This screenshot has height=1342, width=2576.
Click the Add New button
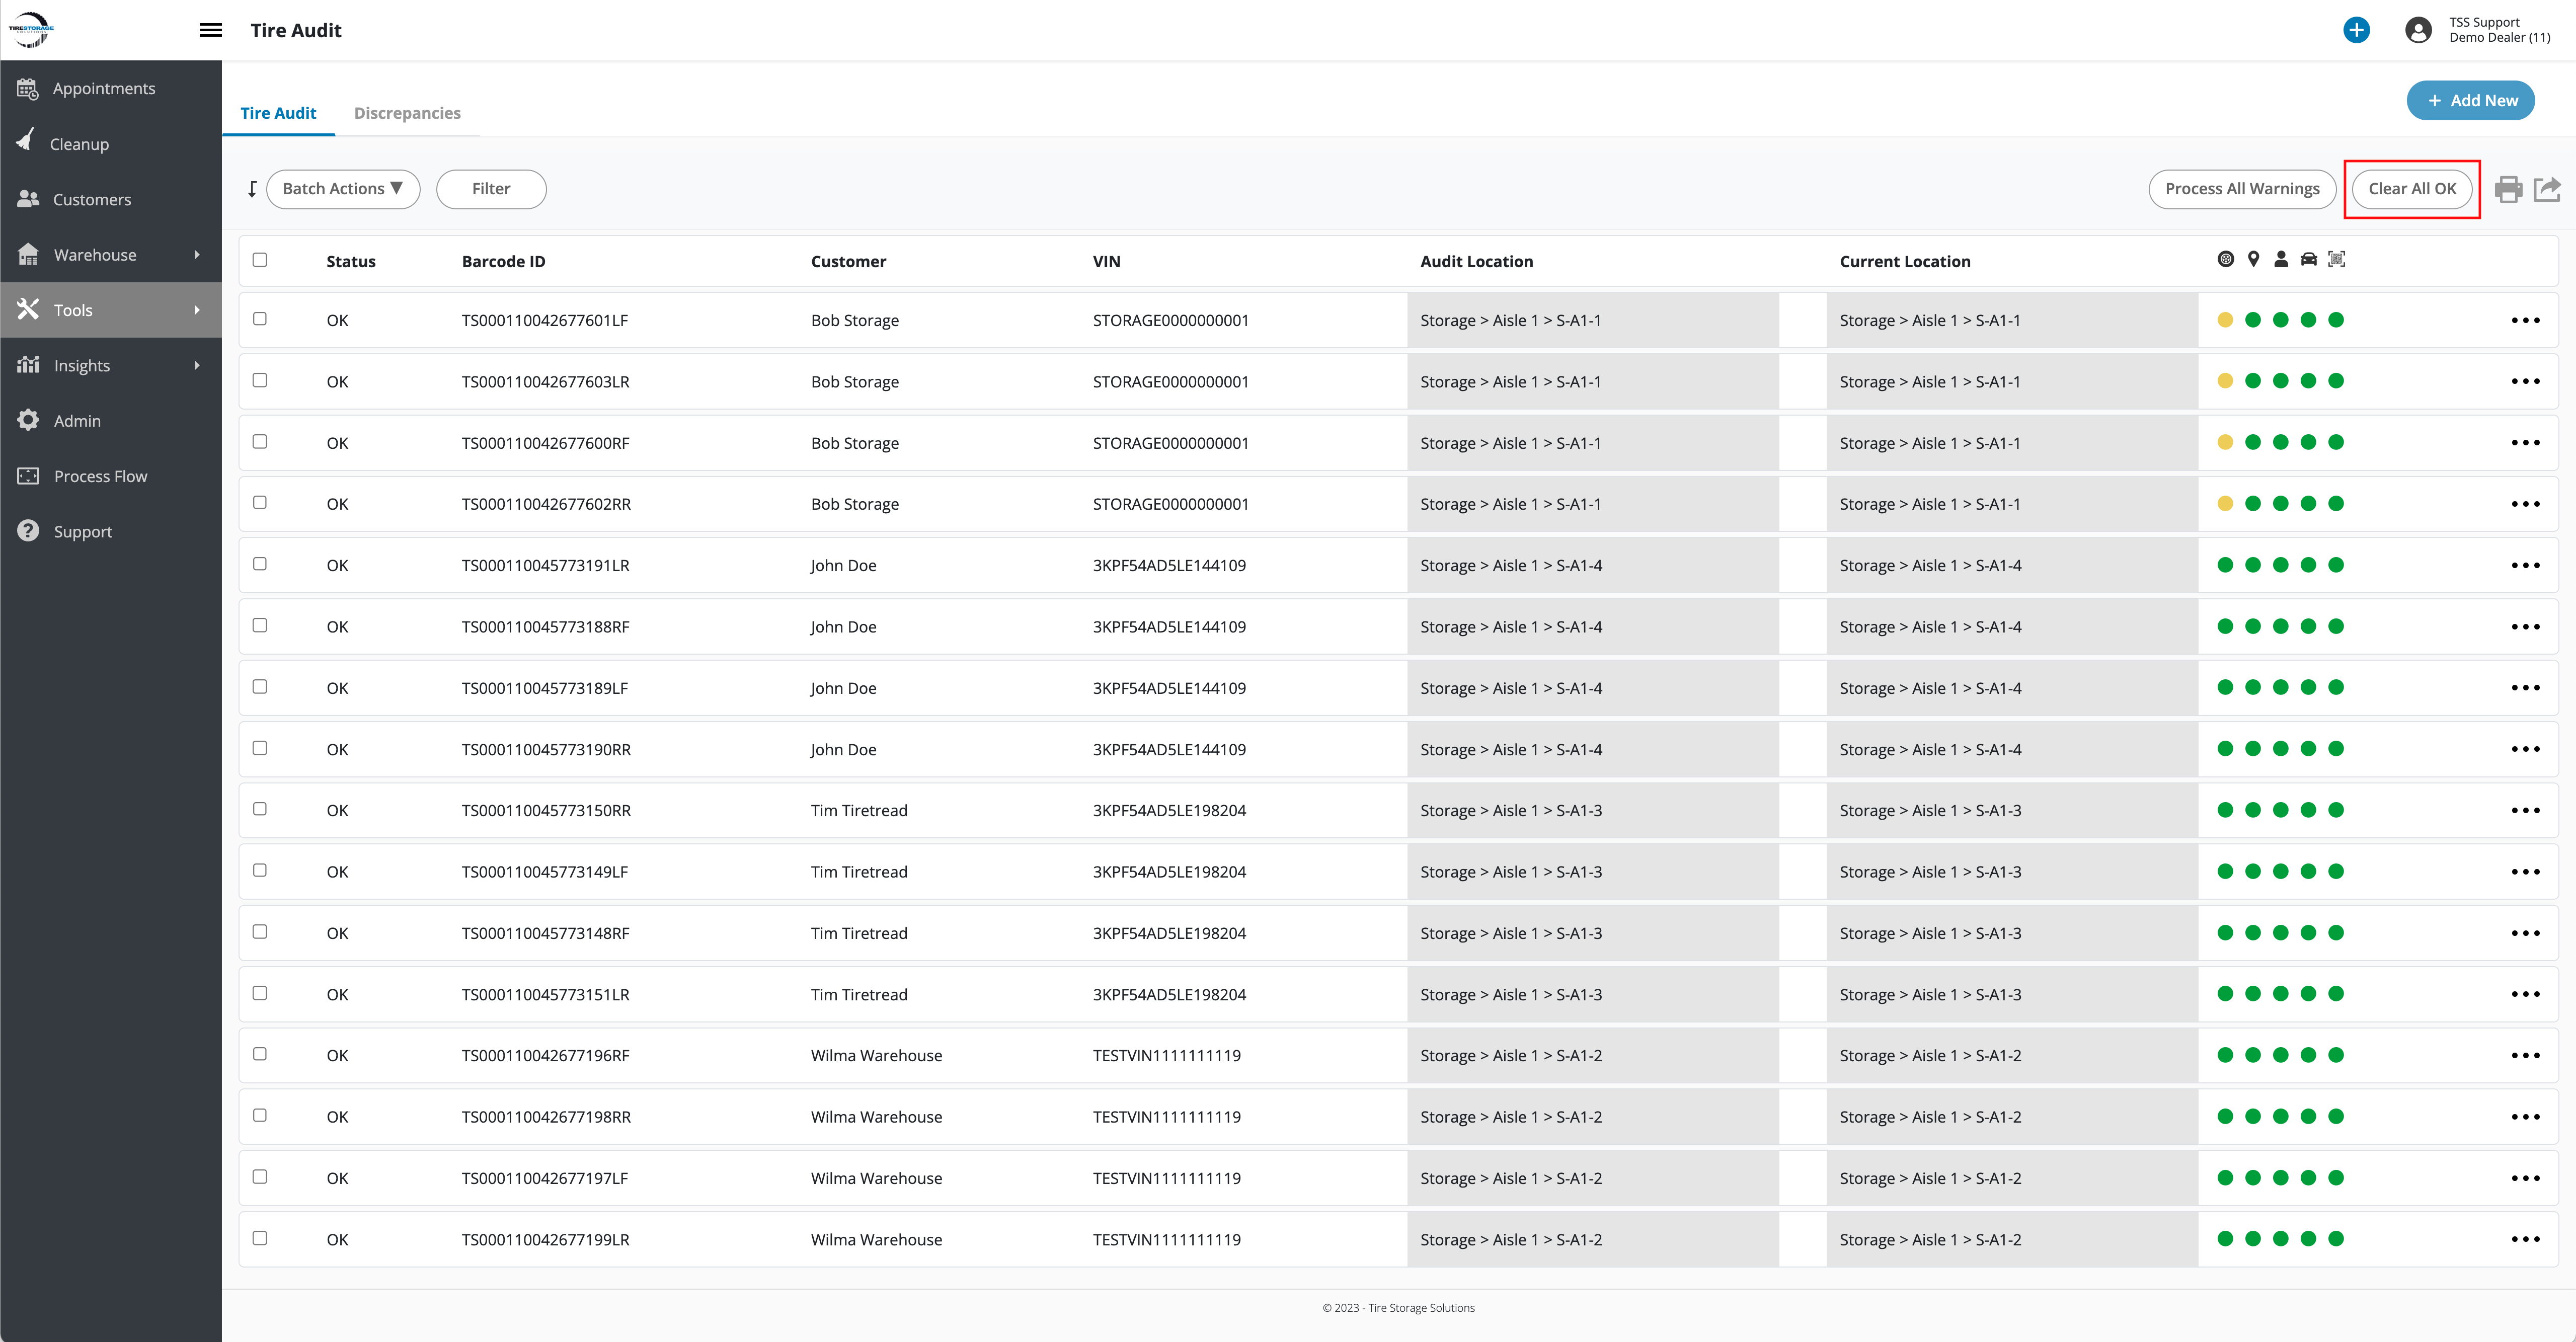point(2470,101)
